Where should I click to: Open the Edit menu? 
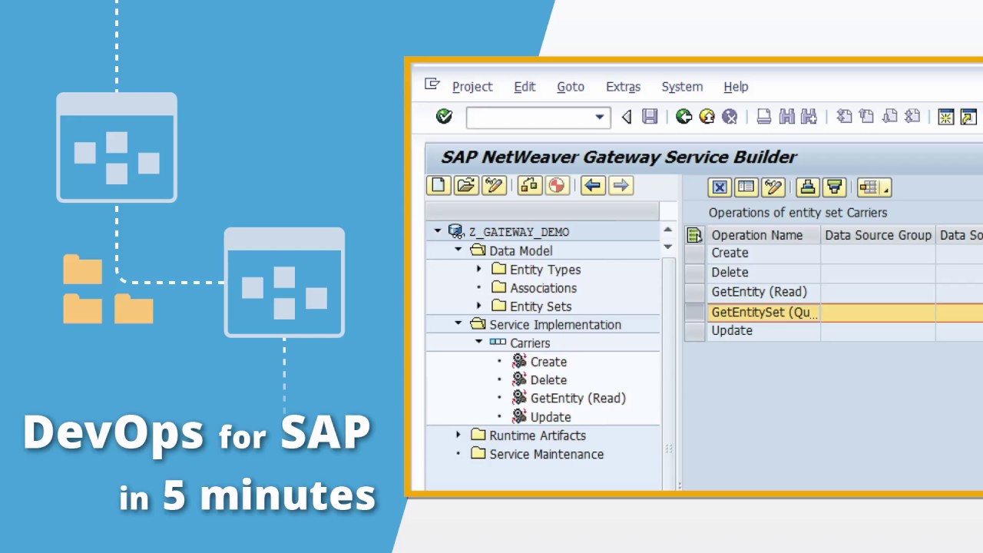pos(525,87)
